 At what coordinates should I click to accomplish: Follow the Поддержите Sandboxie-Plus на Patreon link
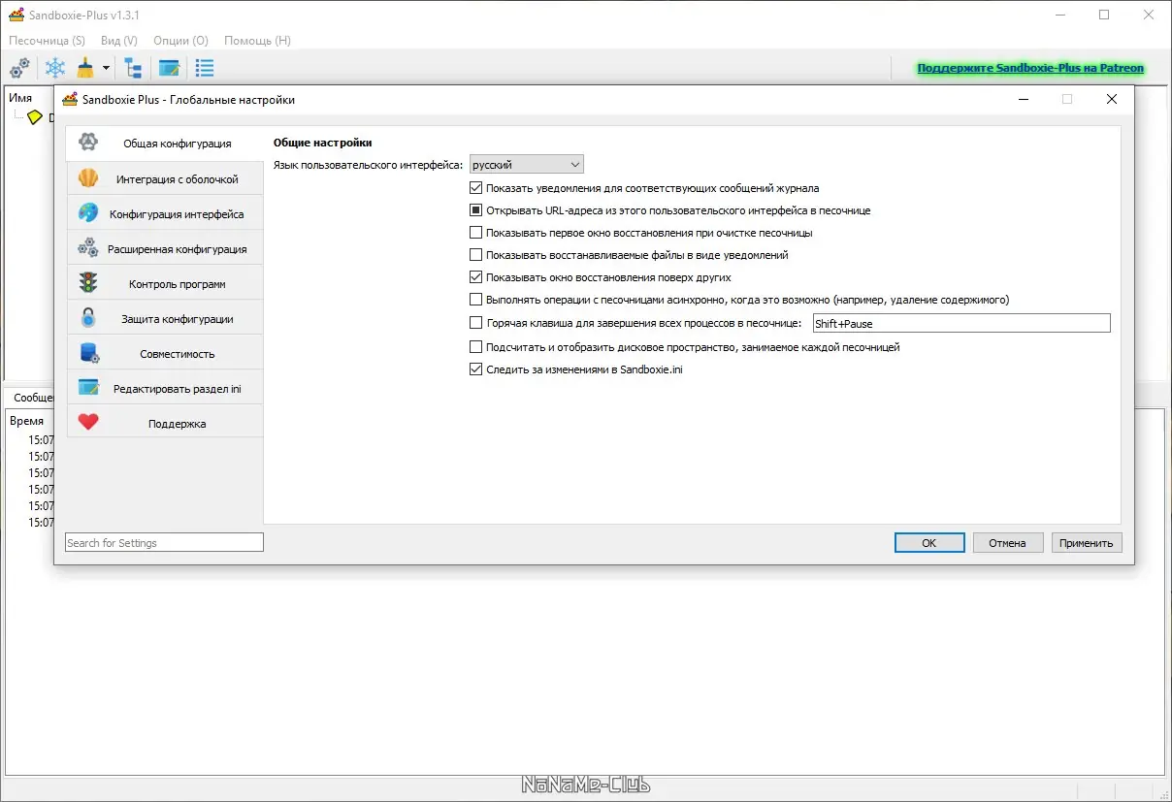[1030, 68]
